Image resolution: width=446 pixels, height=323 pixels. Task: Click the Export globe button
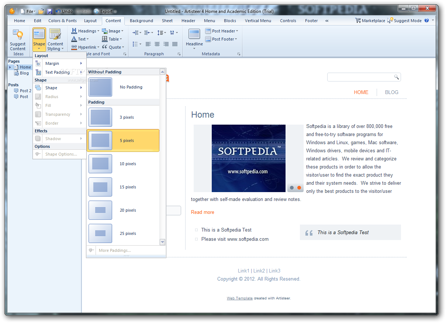tap(103, 11)
